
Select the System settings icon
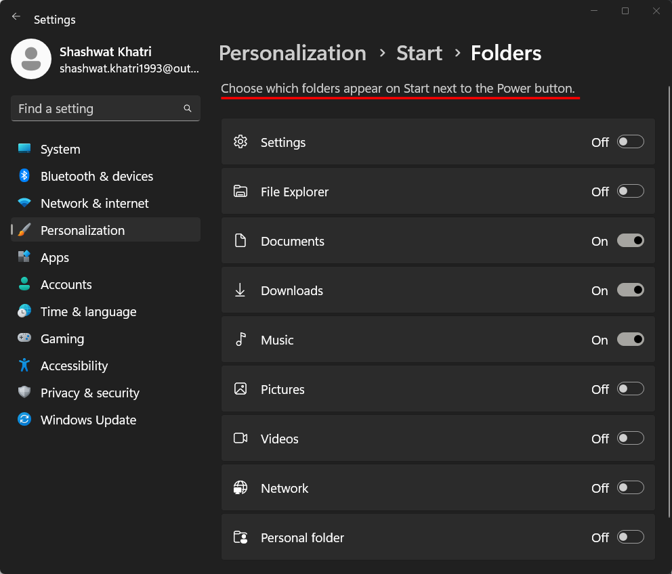point(25,149)
